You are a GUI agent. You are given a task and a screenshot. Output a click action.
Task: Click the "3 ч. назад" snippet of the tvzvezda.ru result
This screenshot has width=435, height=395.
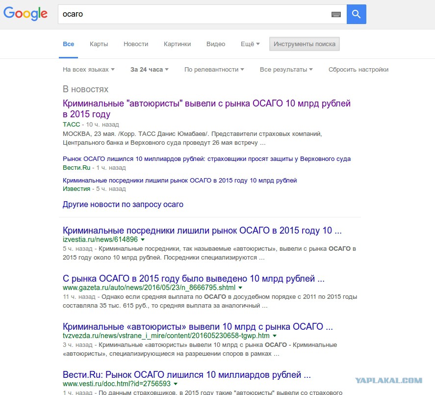200,349
